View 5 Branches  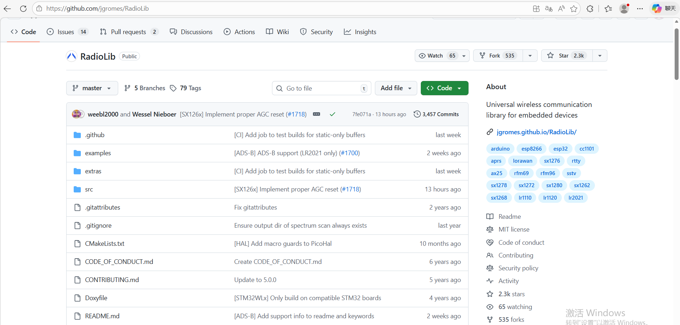coord(145,88)
